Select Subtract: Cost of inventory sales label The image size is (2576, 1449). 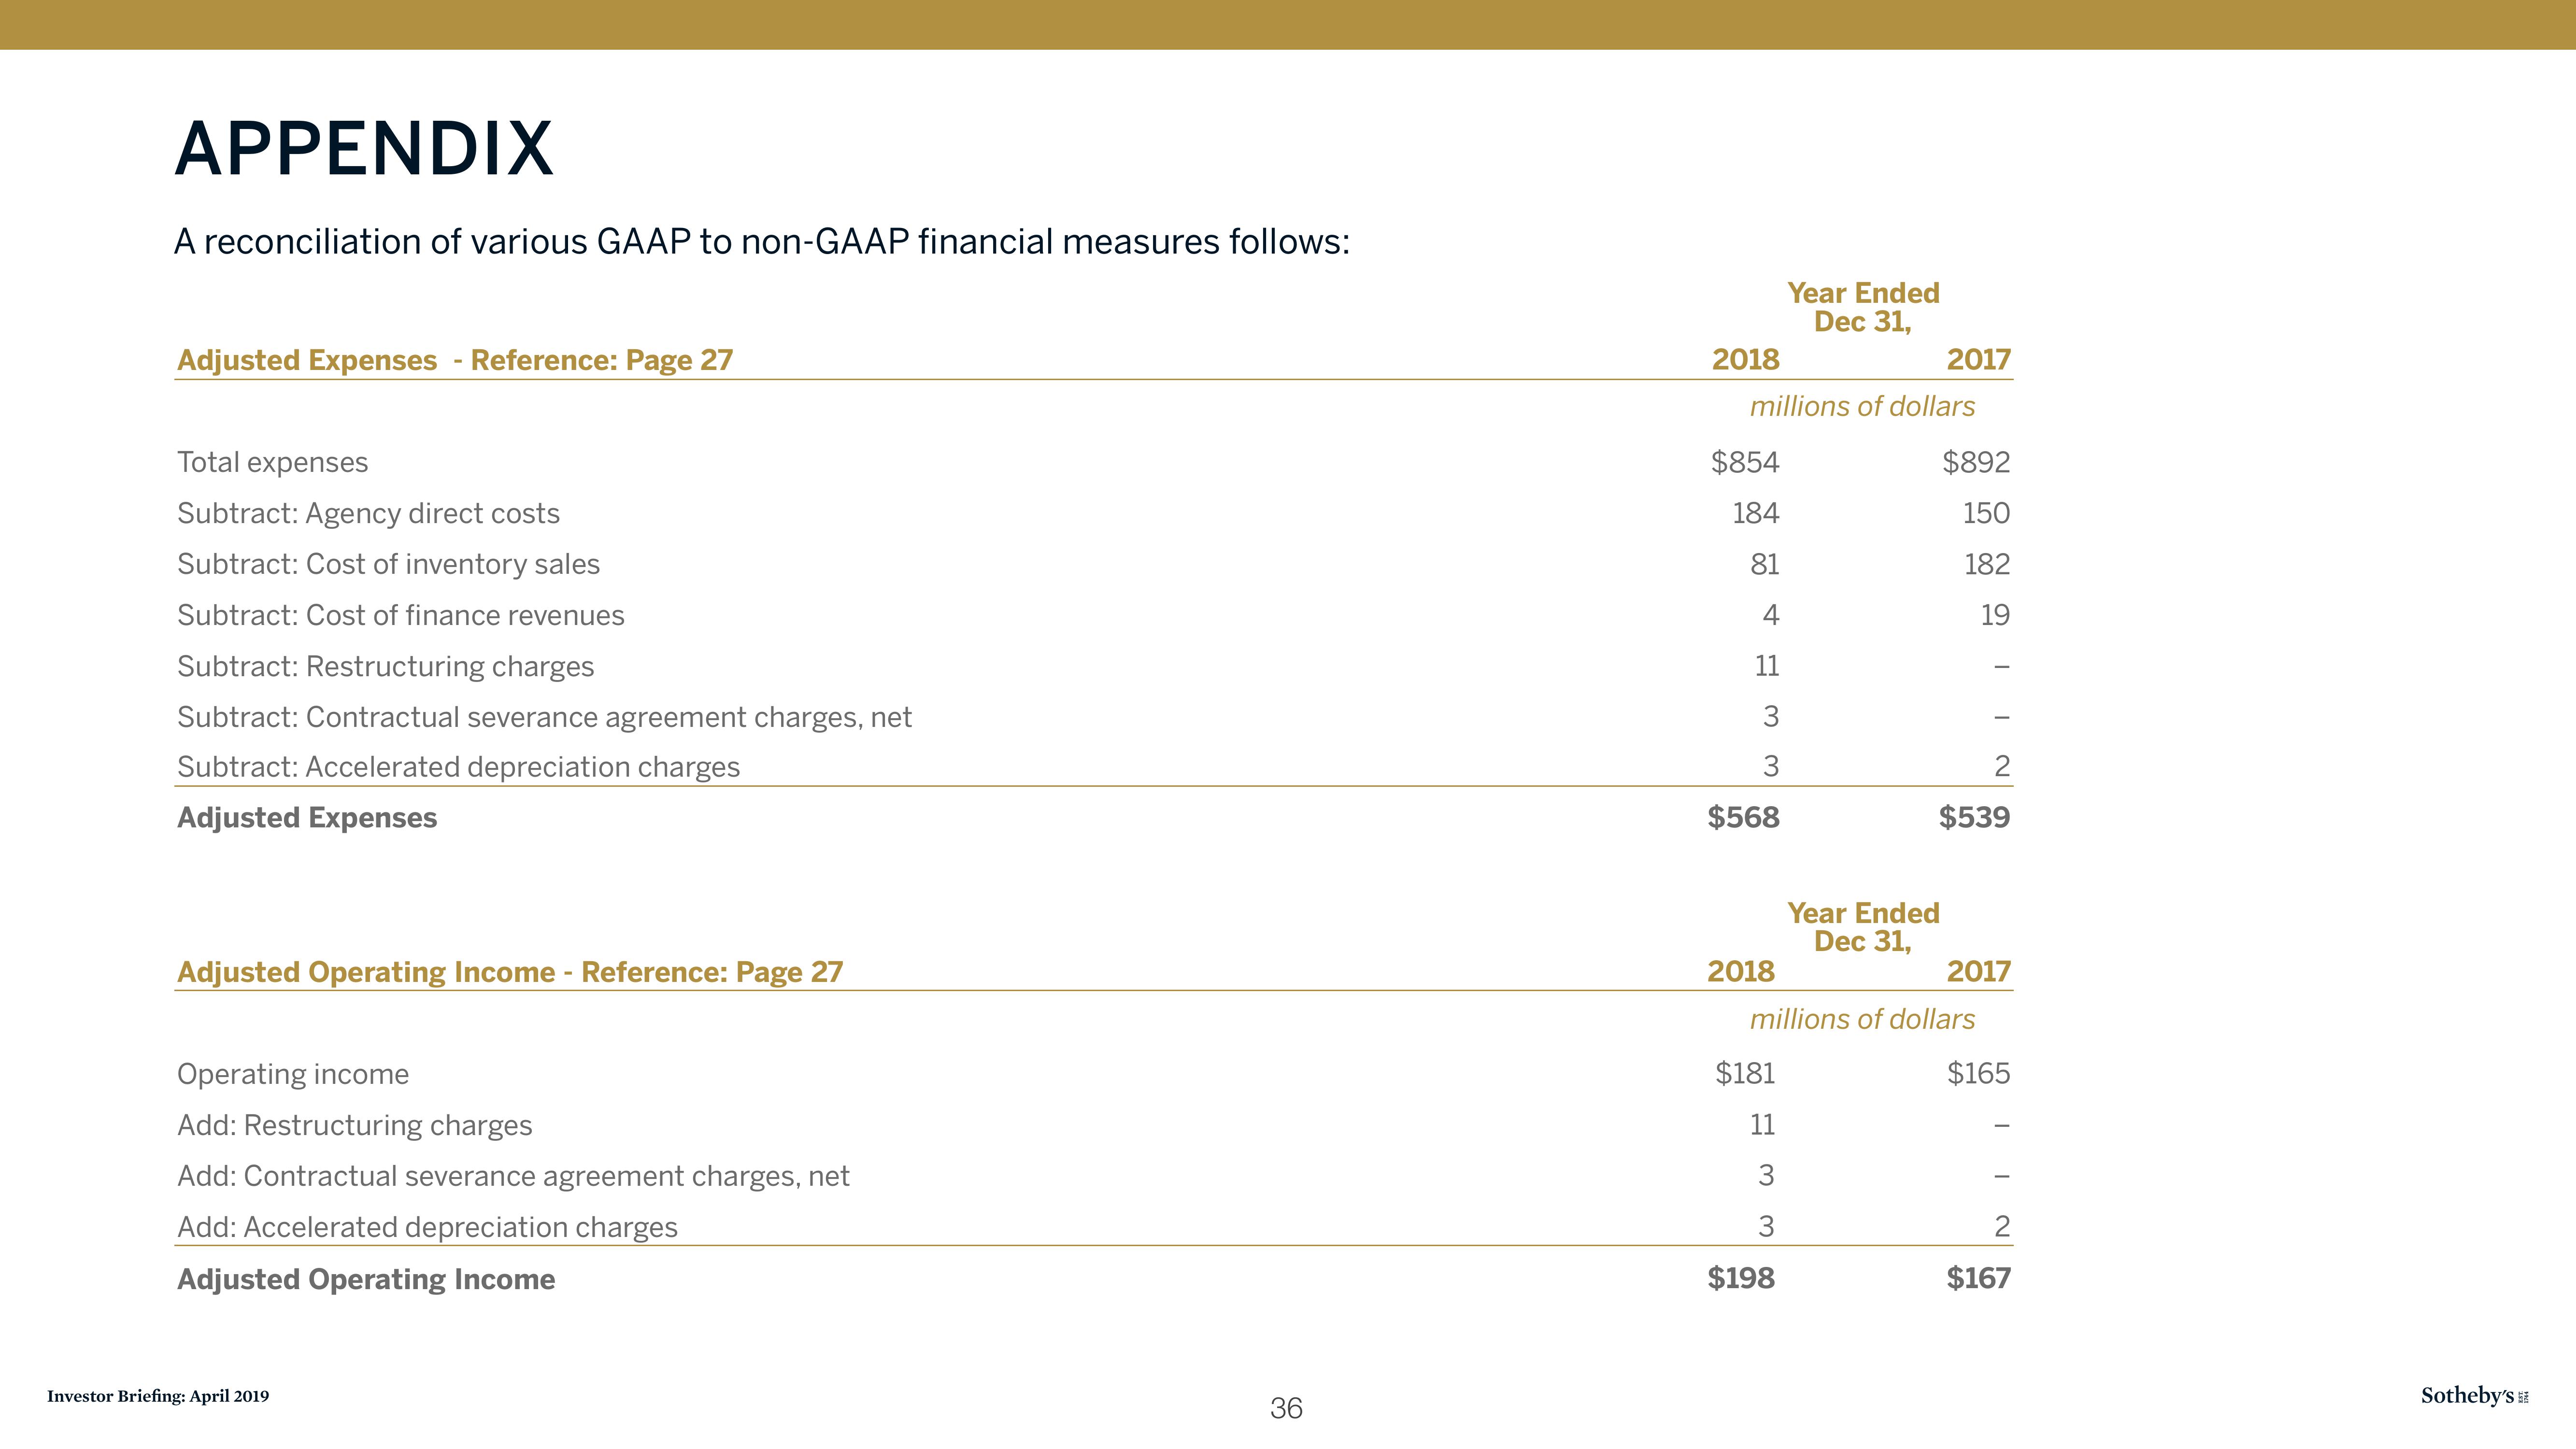[x=388, y=564]
